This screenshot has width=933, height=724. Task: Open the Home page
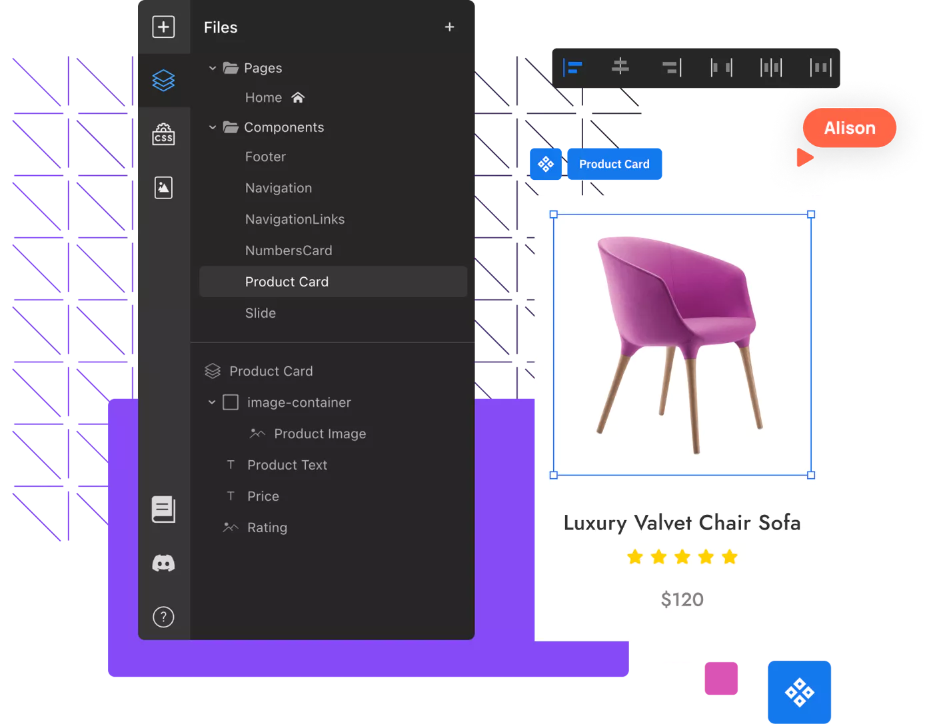(264, 98)
